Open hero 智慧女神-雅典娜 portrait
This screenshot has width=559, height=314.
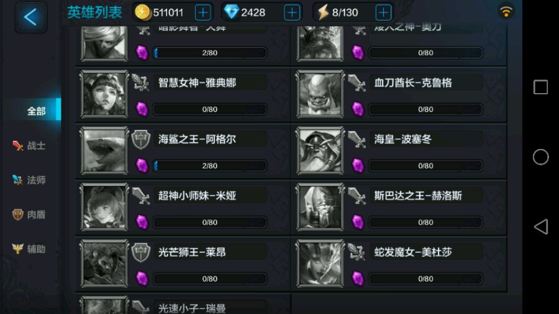[104, 94]
